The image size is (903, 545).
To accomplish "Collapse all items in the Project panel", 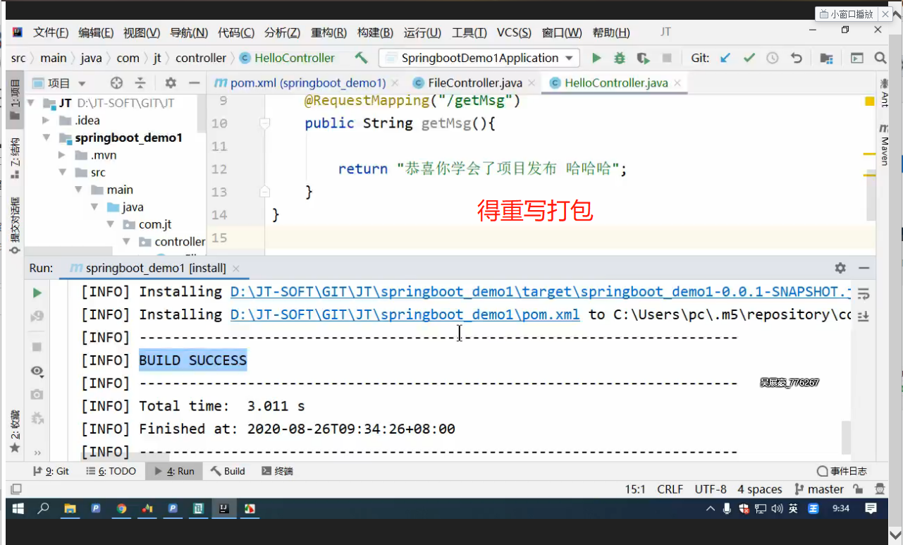I will (140, 83).
